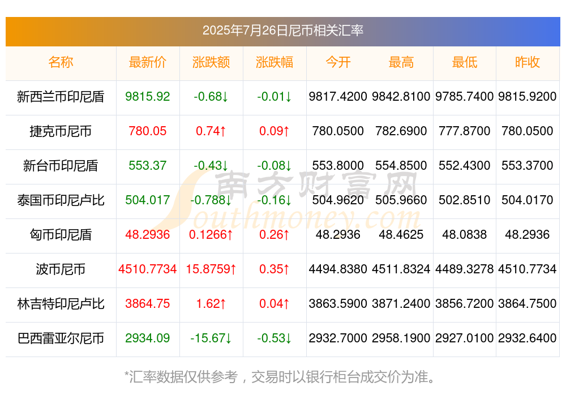Click change amount 0.1266↑
The width and height of the screenshot is (566, 395).
[211, 235]
